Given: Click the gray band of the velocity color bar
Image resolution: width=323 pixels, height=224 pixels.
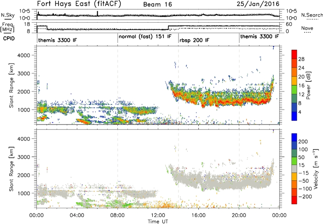Looking at the screenshot, I should click(x=294, y=169).
